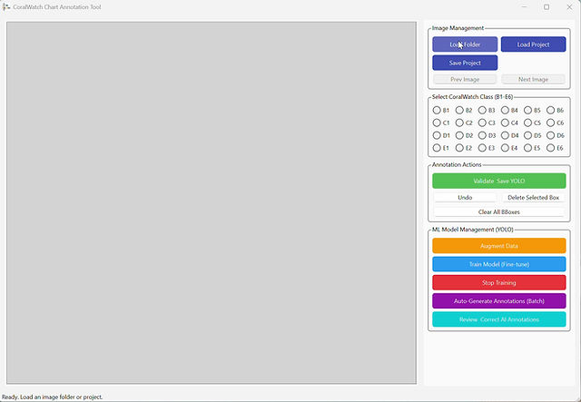This screenshot has width=581, height=402.
Task: Start Train Model (Fine-tune)
Action: pos(499,264)
